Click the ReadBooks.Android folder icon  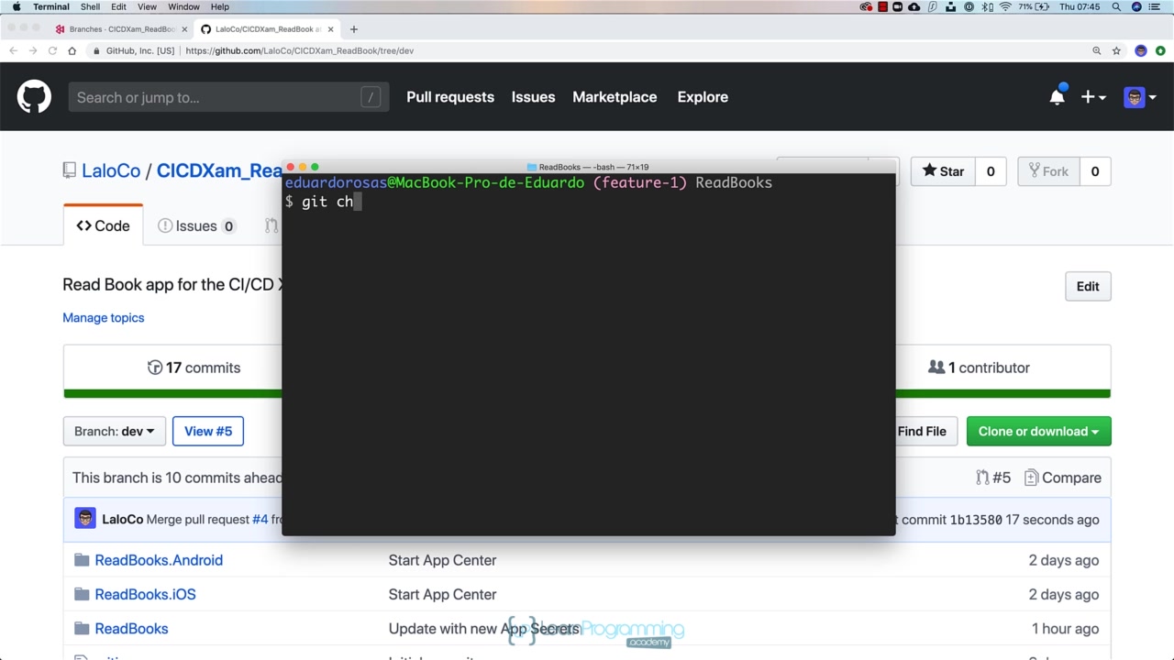82,560
